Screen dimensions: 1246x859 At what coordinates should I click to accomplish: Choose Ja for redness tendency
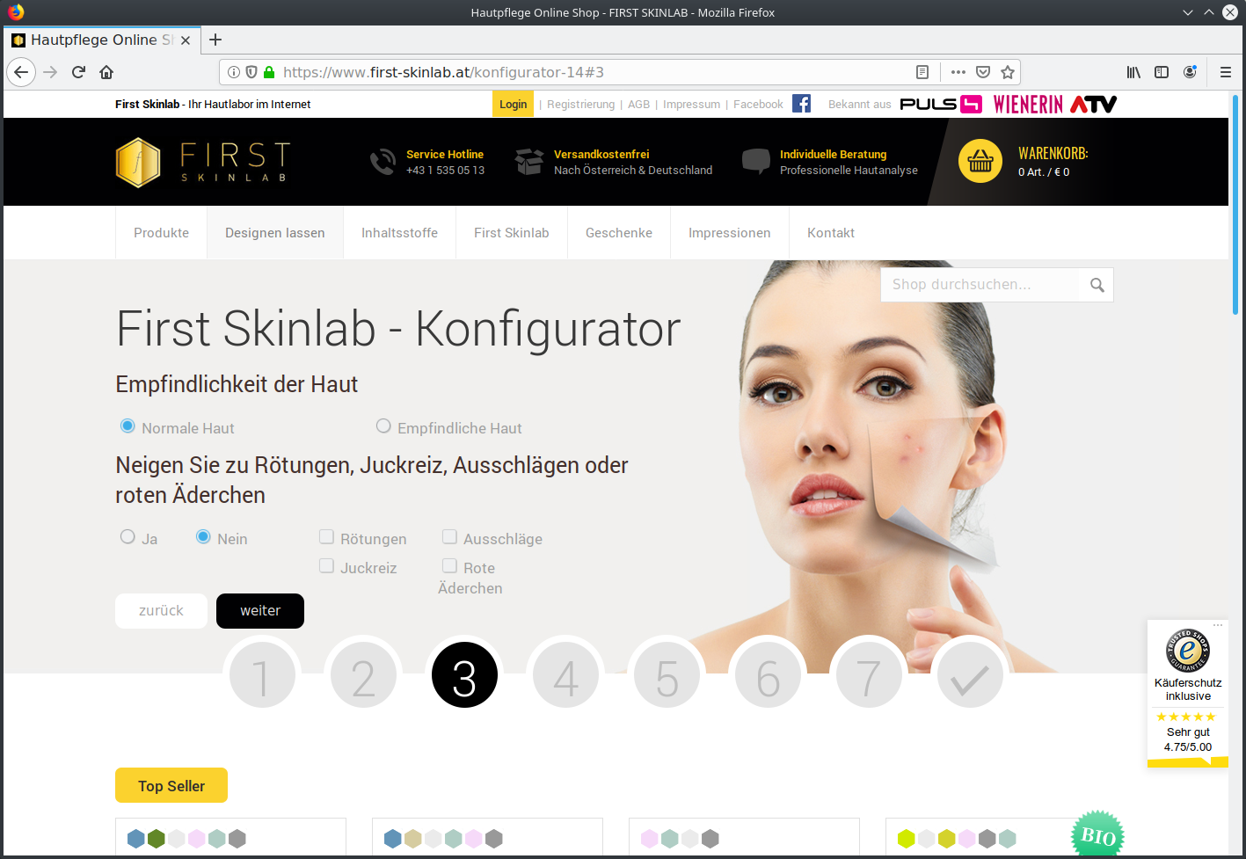[128, 537]
